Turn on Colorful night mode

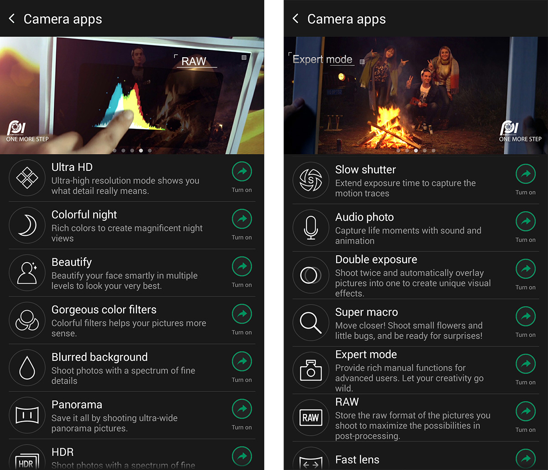click(242, 219)
